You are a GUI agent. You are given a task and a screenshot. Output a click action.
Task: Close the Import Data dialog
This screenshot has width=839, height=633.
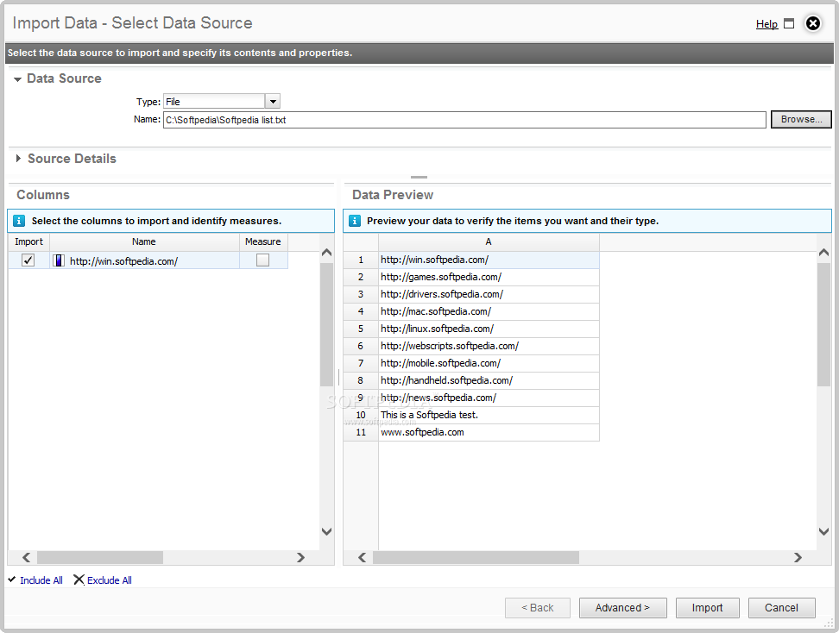tap(813, 23)
